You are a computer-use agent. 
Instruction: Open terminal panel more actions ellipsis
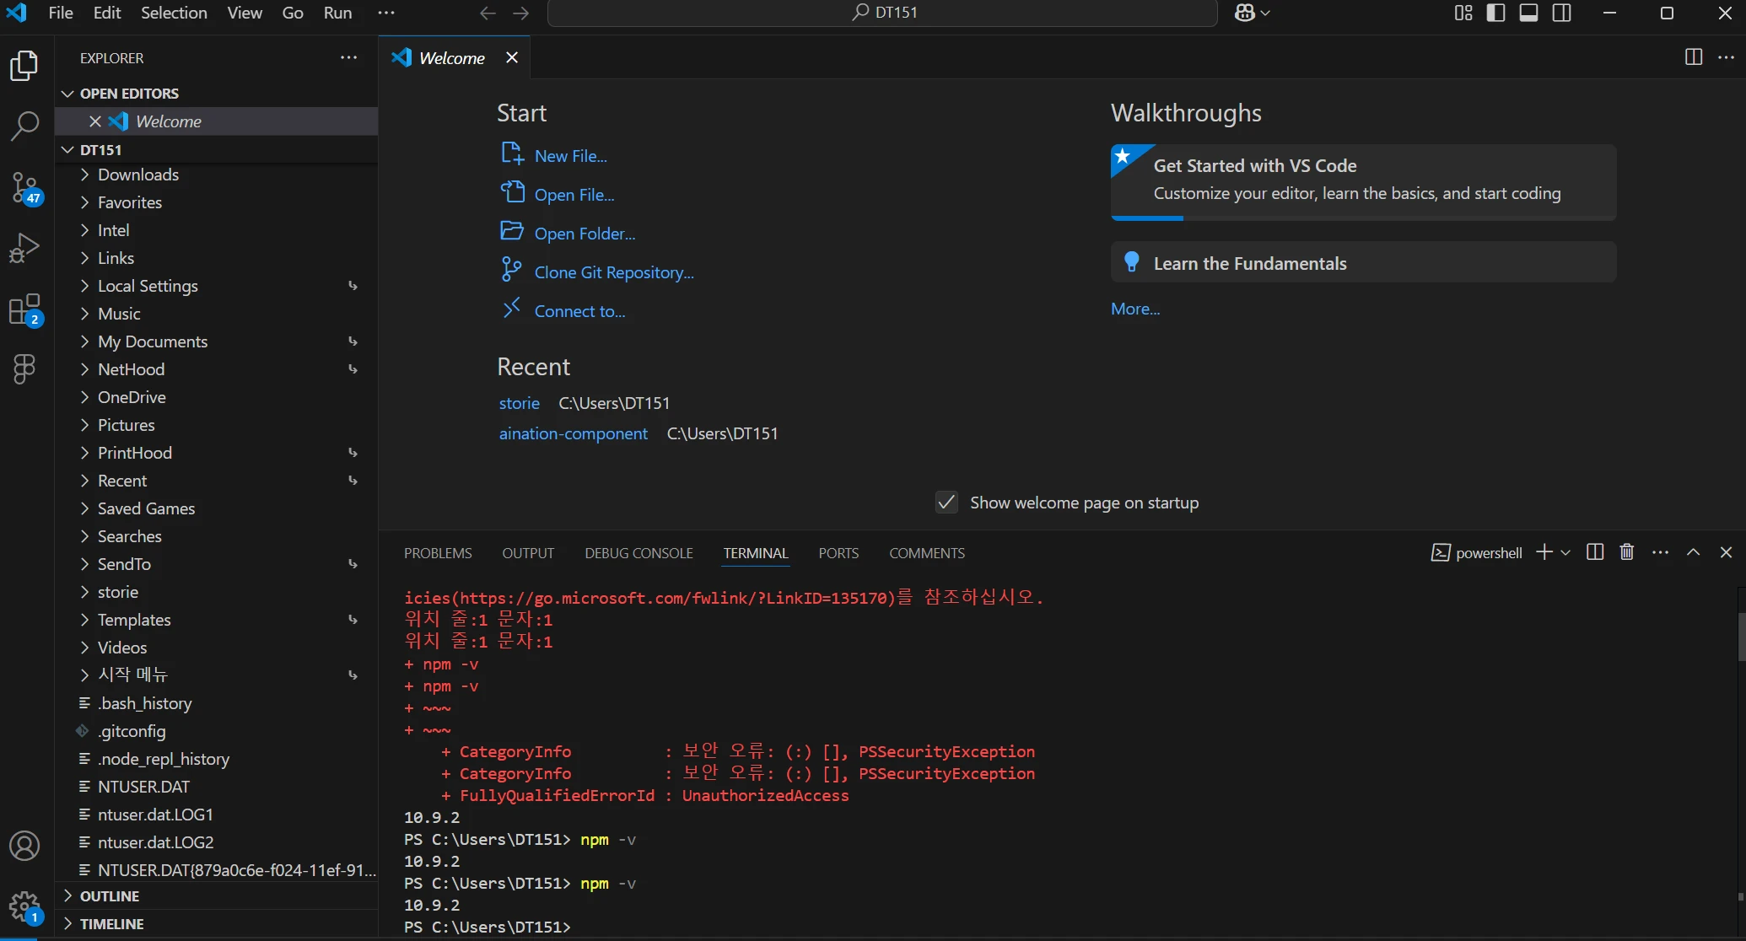[1660, 552]
